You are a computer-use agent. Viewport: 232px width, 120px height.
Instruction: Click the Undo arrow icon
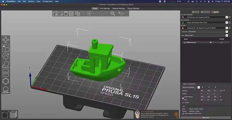(x=121, y=14)
